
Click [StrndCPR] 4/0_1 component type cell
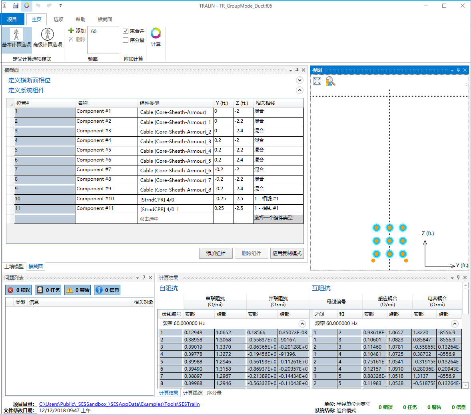tap(176, 209)
